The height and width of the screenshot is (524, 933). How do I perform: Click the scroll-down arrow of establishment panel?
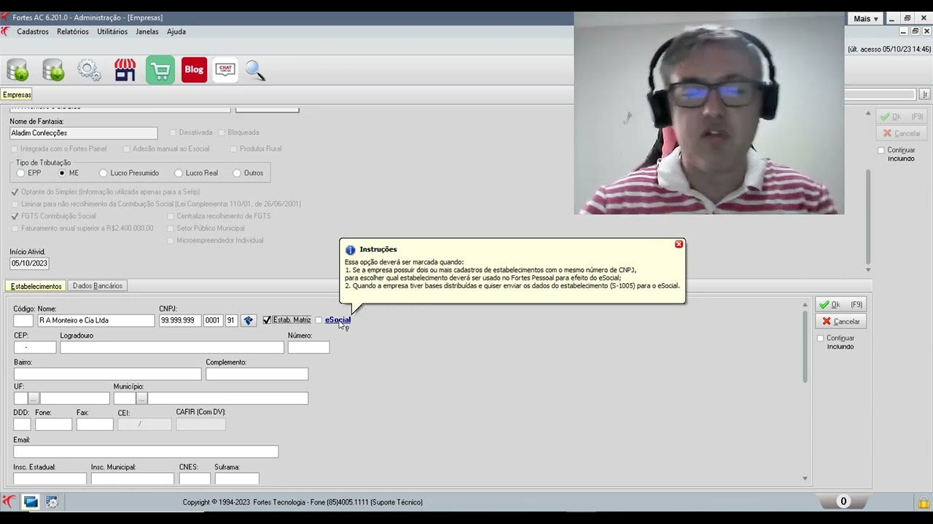[805, 478]
